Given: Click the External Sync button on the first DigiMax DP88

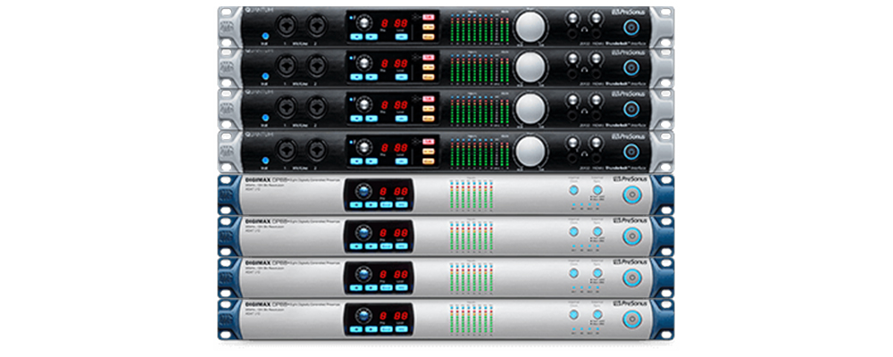Looking at the screenshot, I should 597,190.
